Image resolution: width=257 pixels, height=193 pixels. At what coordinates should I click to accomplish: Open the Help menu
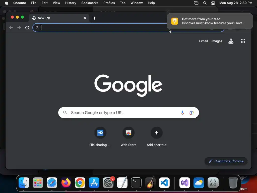(151, 3)
